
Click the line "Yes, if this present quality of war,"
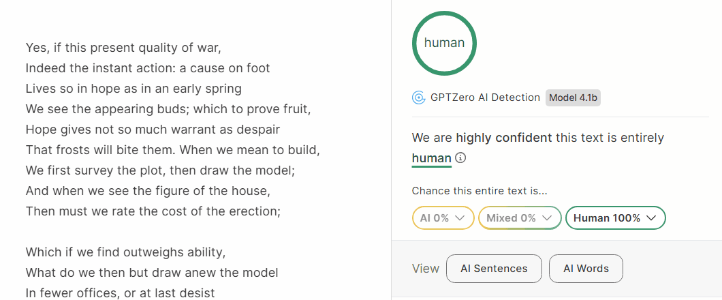123,48
